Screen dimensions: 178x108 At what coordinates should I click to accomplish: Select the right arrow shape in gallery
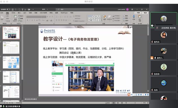pos(97,18)
